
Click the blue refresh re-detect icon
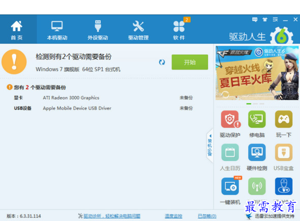pos(162,62)
